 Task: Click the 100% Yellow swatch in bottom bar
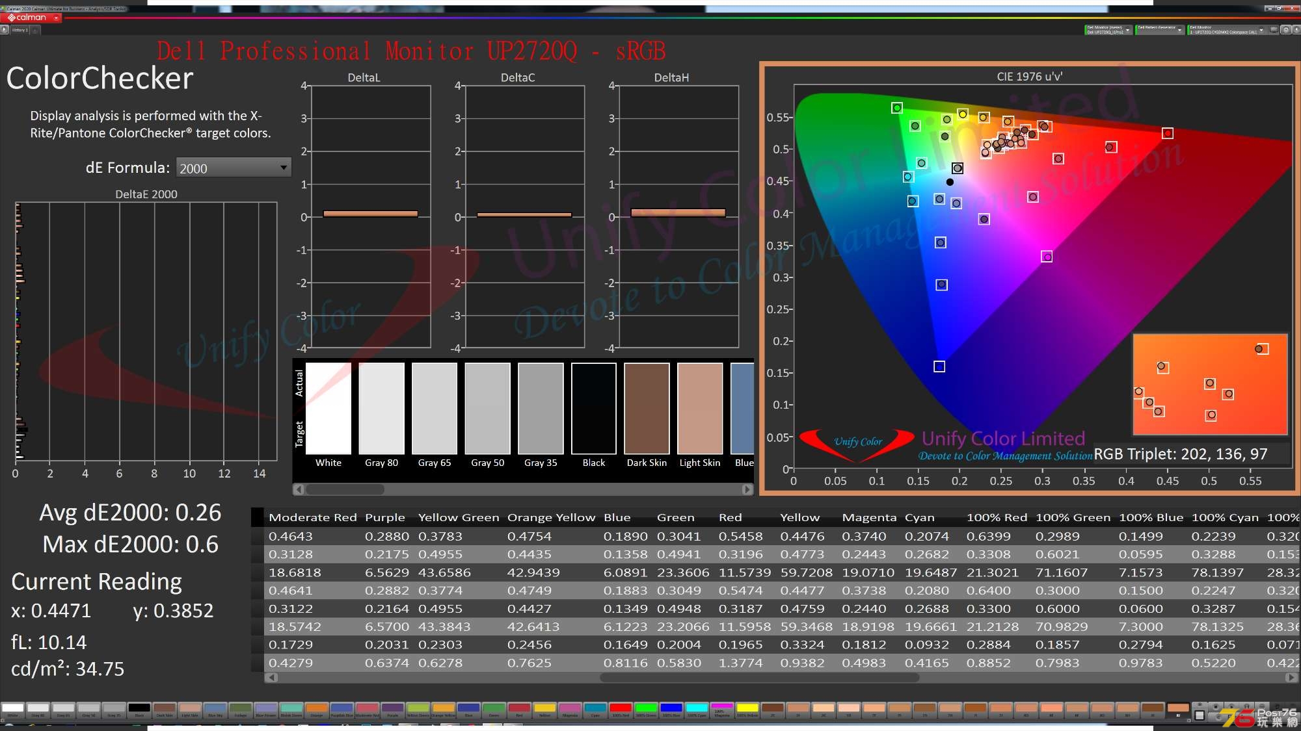[x=747, y=710]
